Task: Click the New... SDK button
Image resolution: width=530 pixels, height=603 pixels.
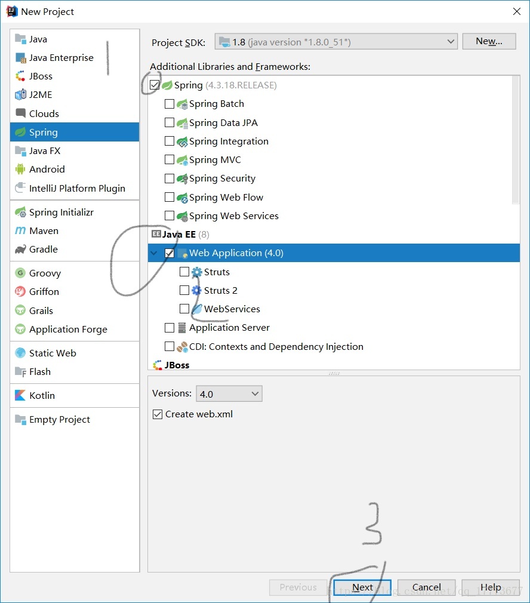Action: point(489,41)
